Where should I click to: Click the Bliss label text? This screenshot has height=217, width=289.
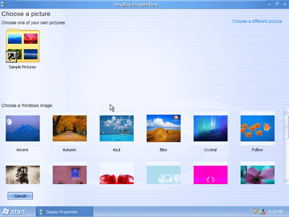point(163,150)
